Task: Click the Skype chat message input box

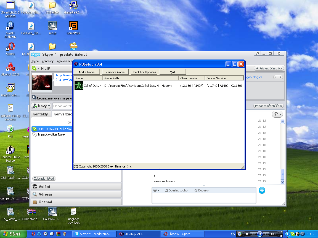Action: click(204, 198)
